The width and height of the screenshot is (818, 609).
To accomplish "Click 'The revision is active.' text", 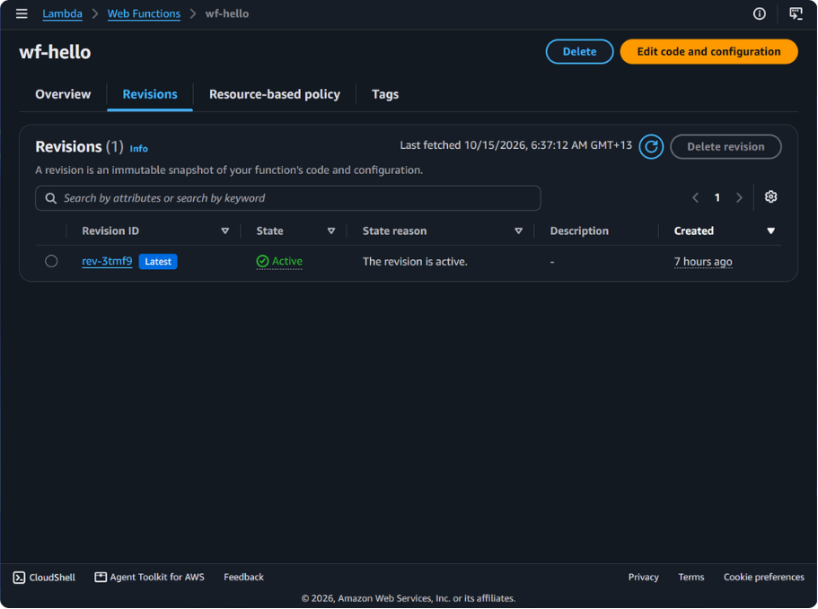I will (415, 262).
